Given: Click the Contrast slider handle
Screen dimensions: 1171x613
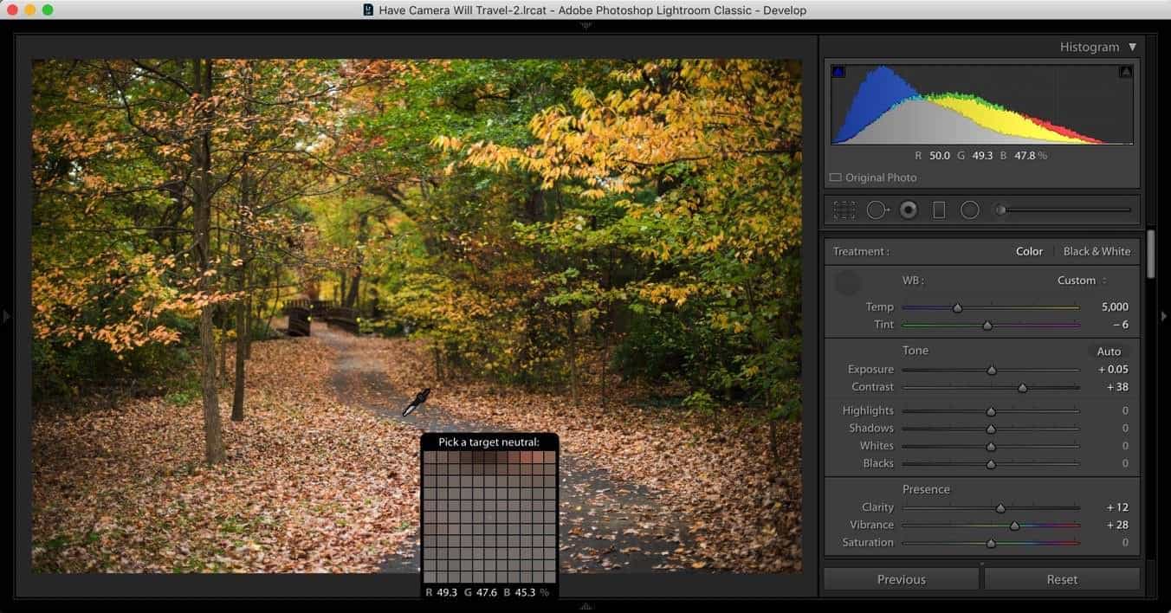Looking at the screenshot, I should (x=1022, y=388).
